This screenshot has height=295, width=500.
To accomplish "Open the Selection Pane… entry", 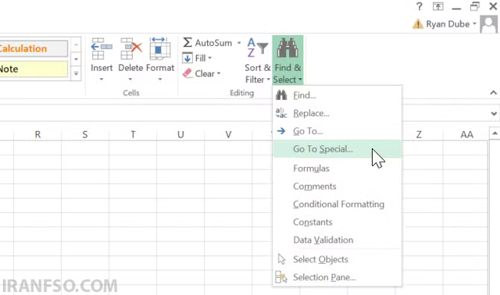I will point(337,277).
